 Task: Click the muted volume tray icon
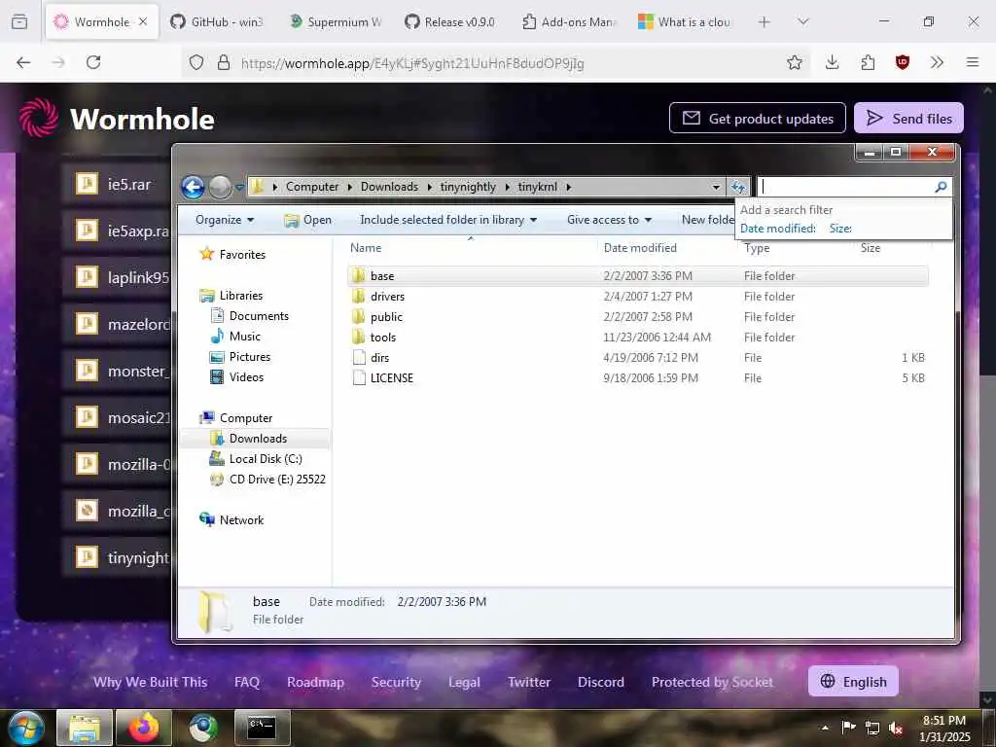tap(896, 728)
